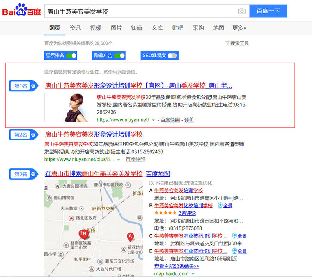Viewport: 312px width, 277px height.
Task: Open 全景 panorama icon for result B
Action: pos(220,205)
